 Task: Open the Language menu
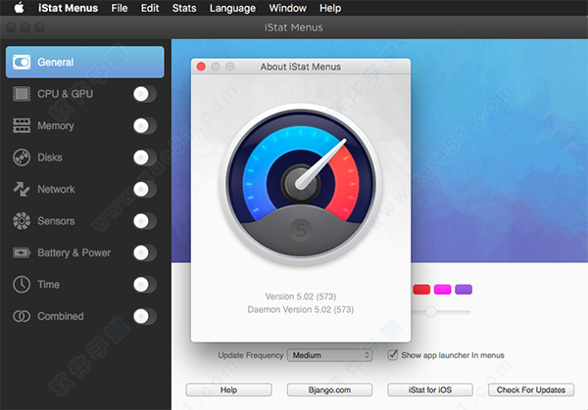[x=232, y=8]
